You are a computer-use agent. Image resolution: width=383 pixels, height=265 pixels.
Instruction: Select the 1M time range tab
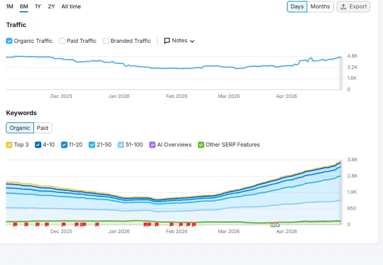(x=9, y=6)
